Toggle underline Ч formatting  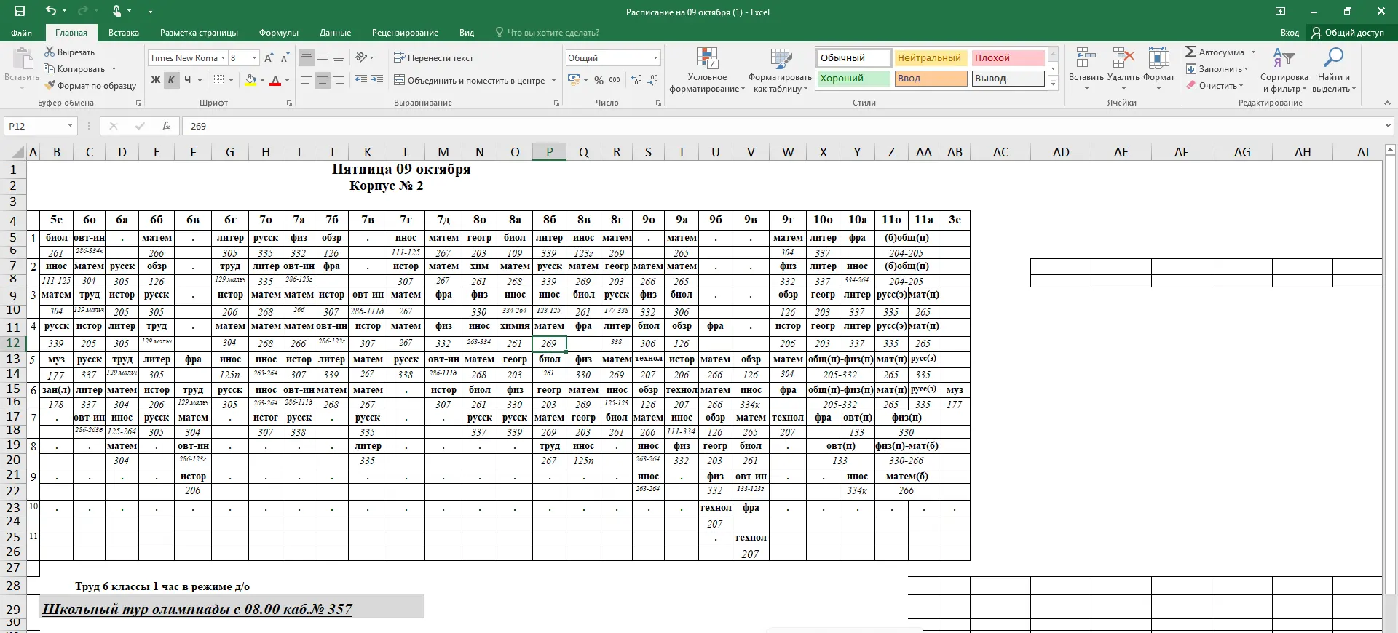pyautogui.click(x=188, y=80)
